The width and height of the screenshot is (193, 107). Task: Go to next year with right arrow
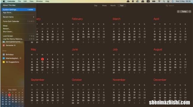pyautogui.click(x=190, y=11)
